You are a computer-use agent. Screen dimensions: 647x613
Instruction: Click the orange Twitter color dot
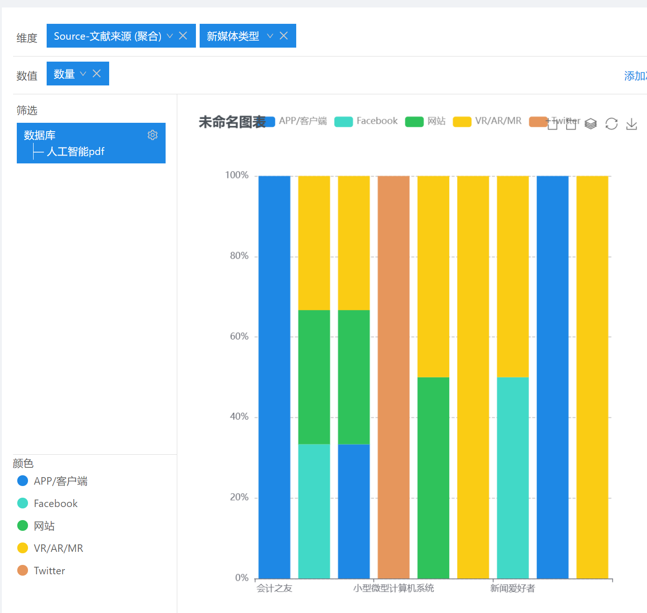[x=22, y=571]
